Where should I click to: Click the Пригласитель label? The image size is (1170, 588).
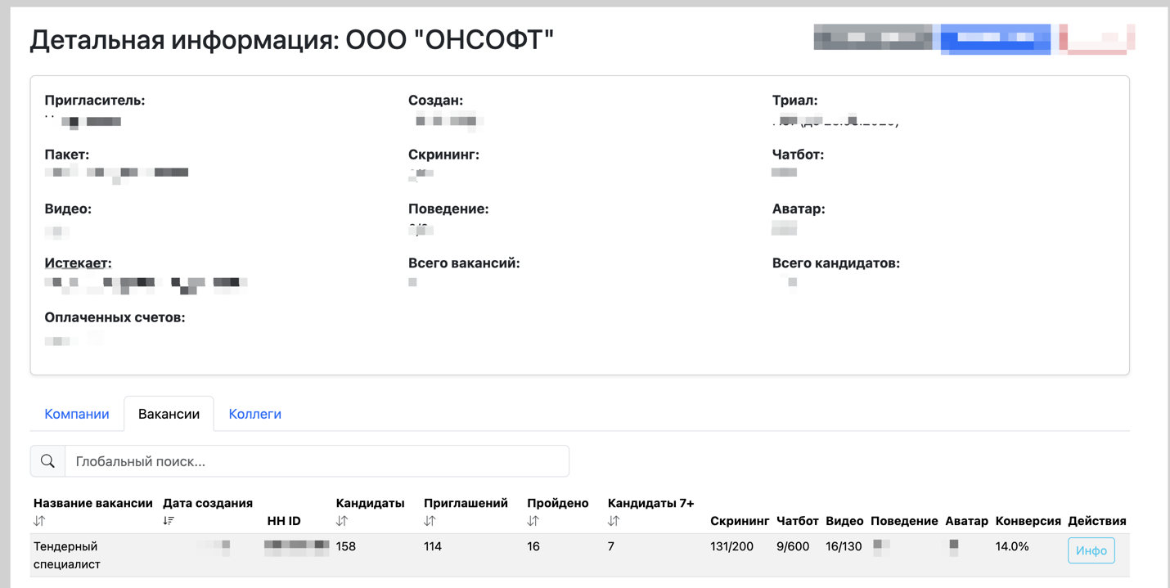95,101
